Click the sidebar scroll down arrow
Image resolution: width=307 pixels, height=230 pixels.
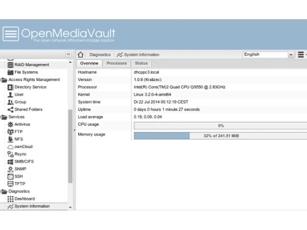[70, 207]
